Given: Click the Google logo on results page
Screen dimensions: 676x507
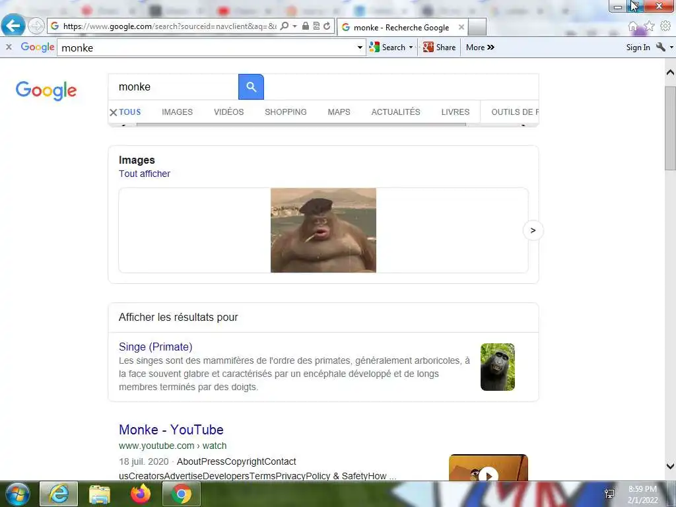Looking at the screenshot, I should coord(46,90).
